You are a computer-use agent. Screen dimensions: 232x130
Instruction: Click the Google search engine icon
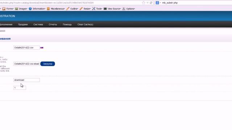157,3
